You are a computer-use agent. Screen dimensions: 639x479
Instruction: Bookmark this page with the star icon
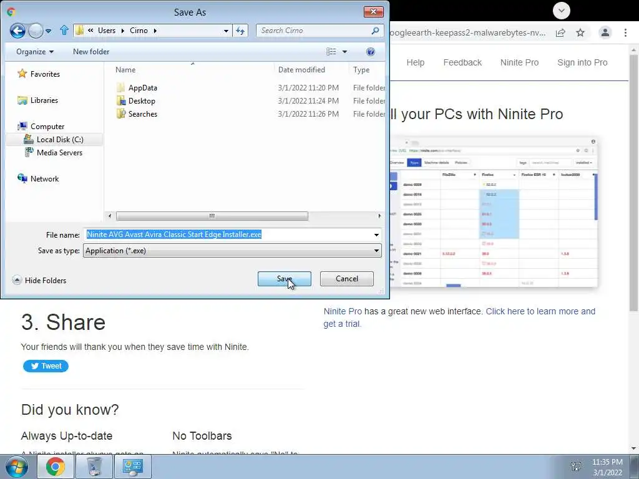coord(580,32)
